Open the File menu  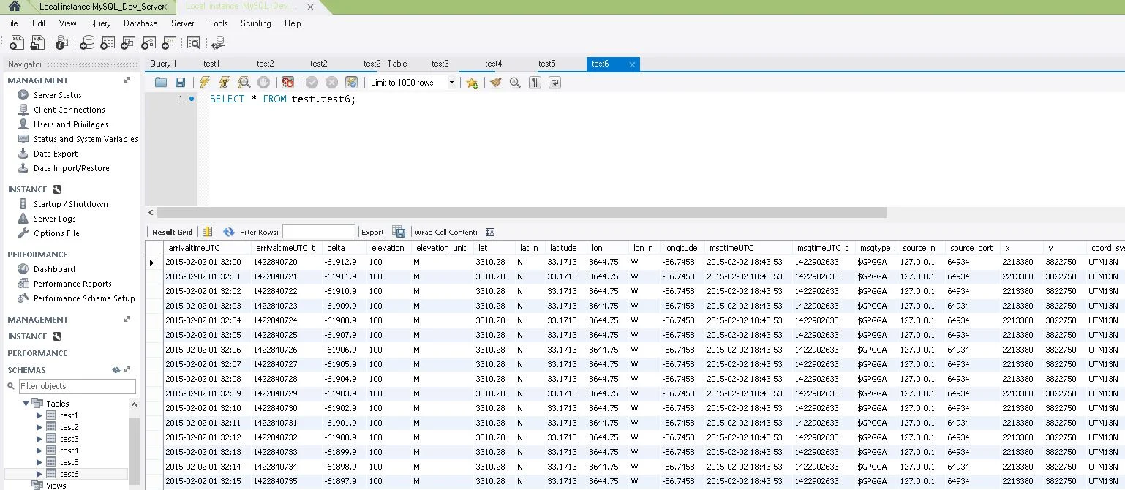(12, 23)
